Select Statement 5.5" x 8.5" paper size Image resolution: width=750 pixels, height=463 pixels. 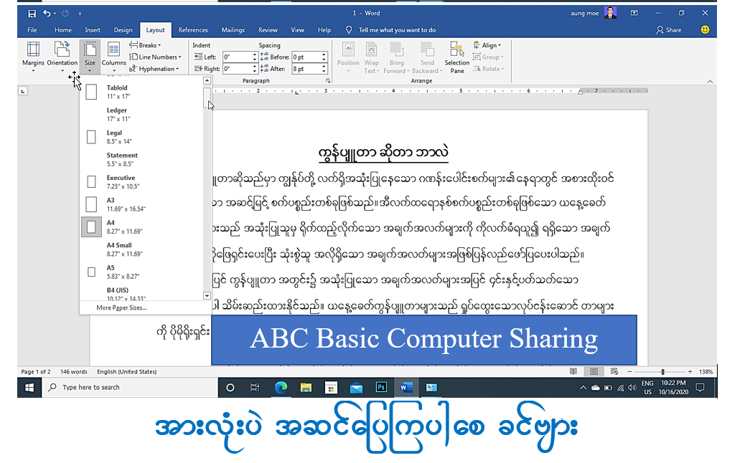(141, 159)
